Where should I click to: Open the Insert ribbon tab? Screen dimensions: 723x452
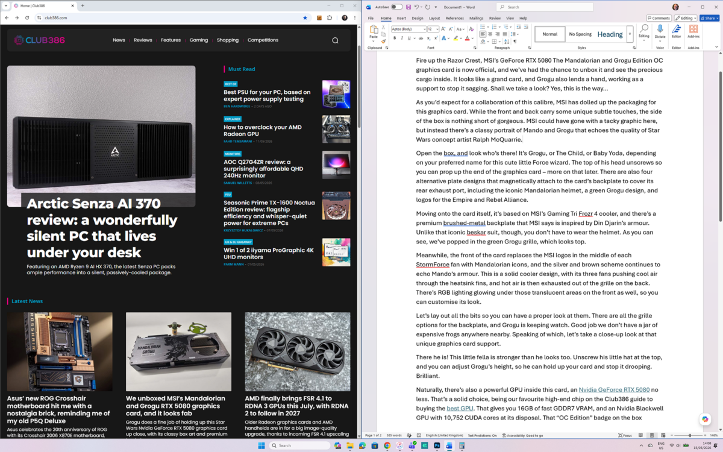(401, 18)
